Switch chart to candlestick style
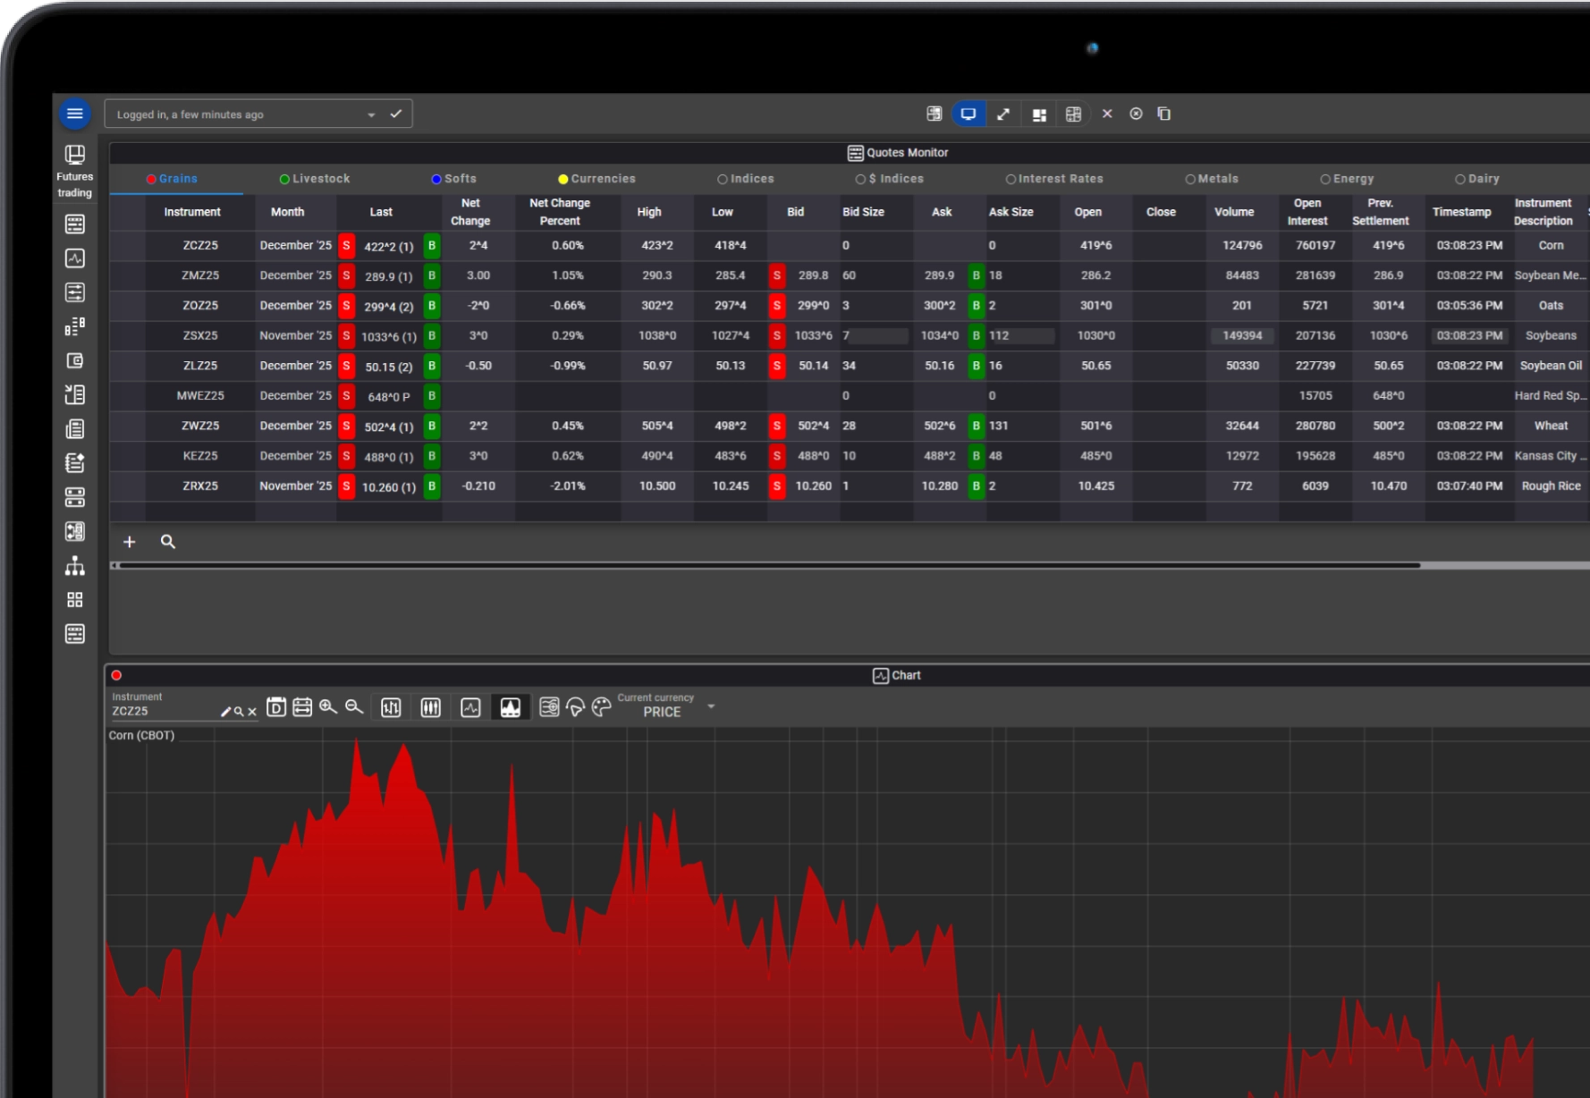 tap(430, 708)
